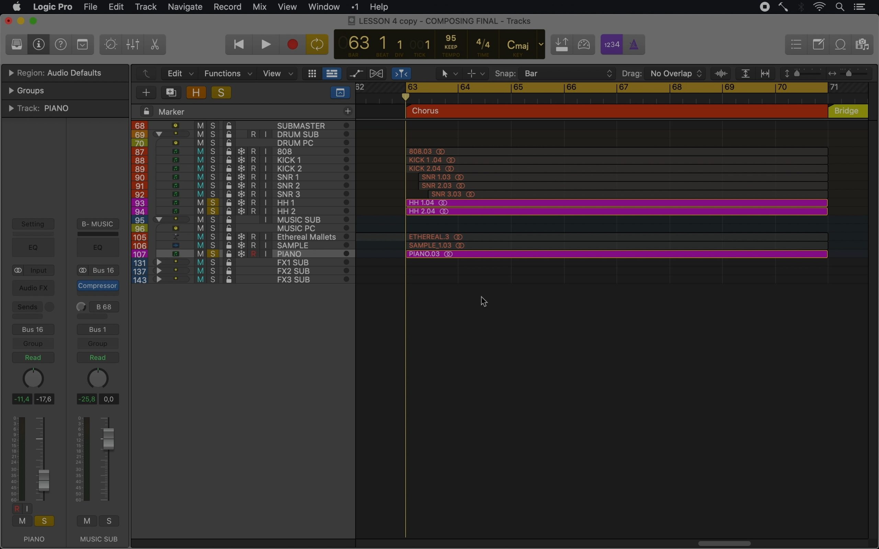Click the Read automation button for PIANO
This screenshot has width=879, height=549.
[33, 358]
